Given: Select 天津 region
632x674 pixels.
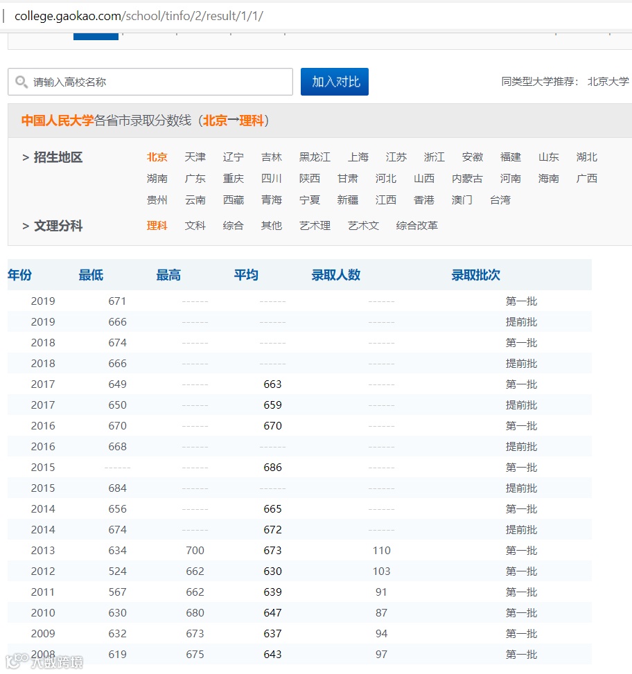Looking at the screenshot, I should (195, 157).
